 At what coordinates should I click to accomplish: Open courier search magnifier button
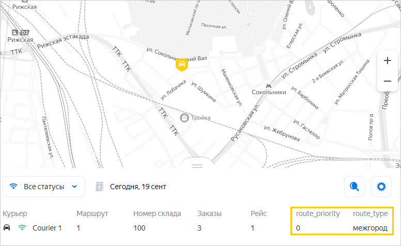(x=354, y=187)
